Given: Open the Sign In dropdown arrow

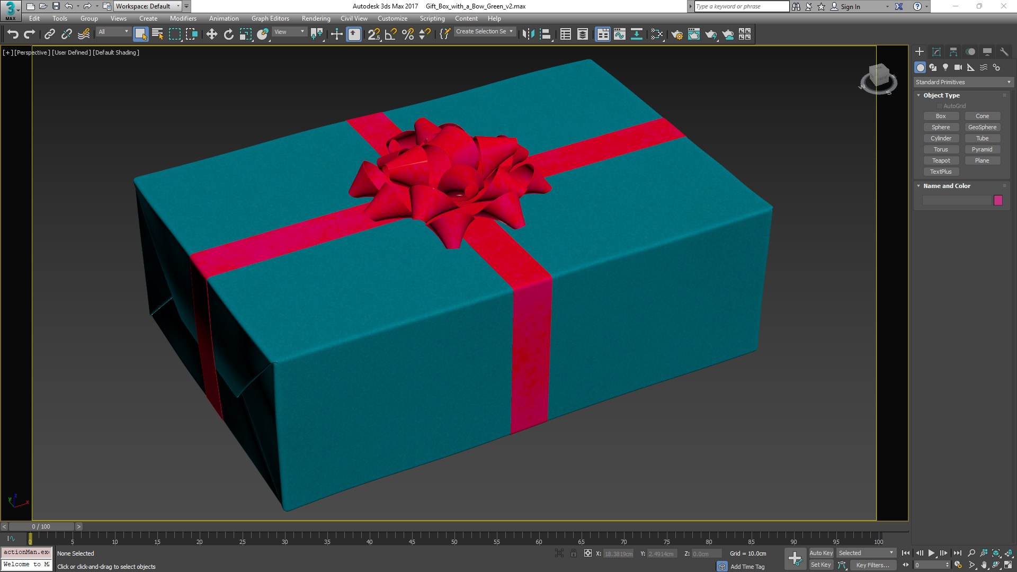Looking at the screenshot, I should point(887,7).
